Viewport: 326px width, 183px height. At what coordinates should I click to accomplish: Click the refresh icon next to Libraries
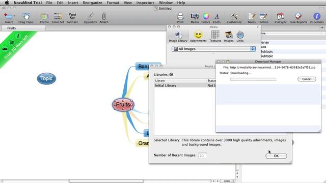[x=171, y=75]
